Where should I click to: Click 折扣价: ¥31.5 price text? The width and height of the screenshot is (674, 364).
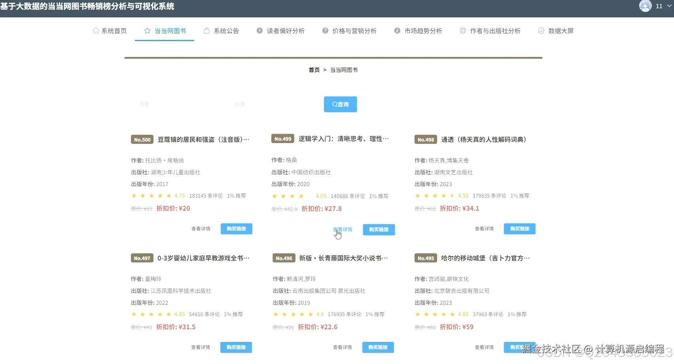(176, 327)
